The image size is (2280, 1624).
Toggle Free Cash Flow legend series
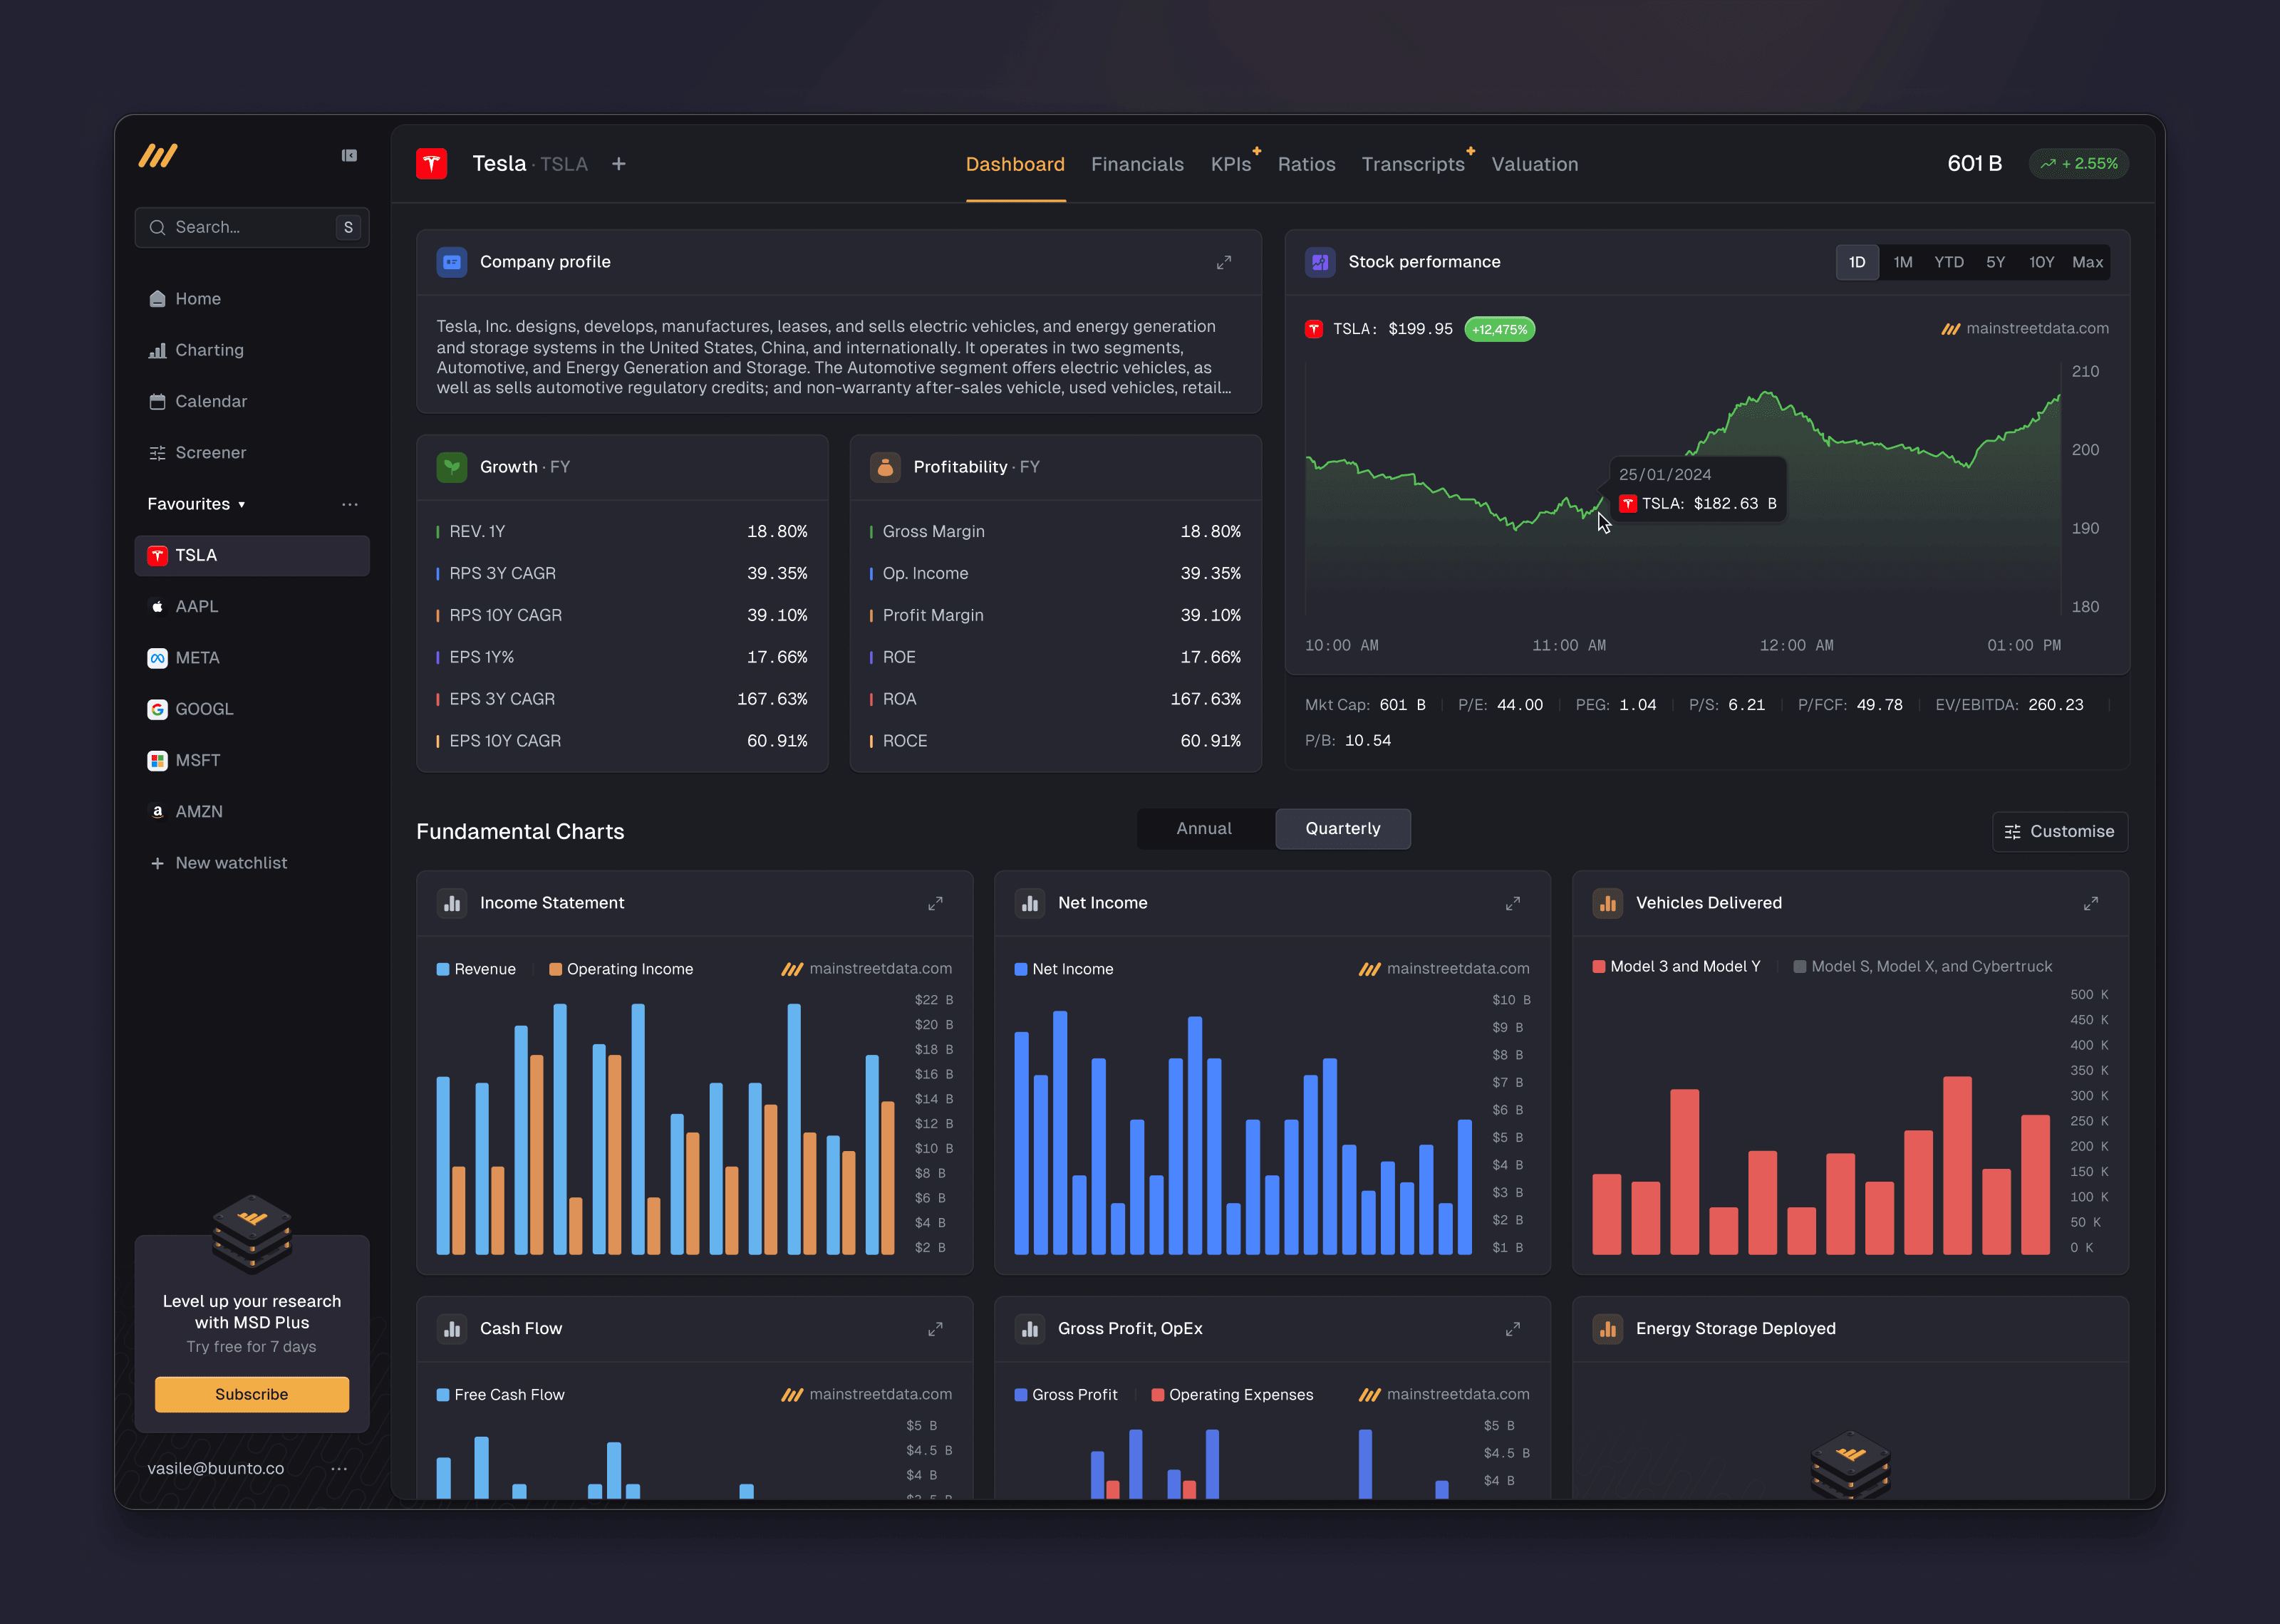pyautogui.click(x=500, y=1394)
